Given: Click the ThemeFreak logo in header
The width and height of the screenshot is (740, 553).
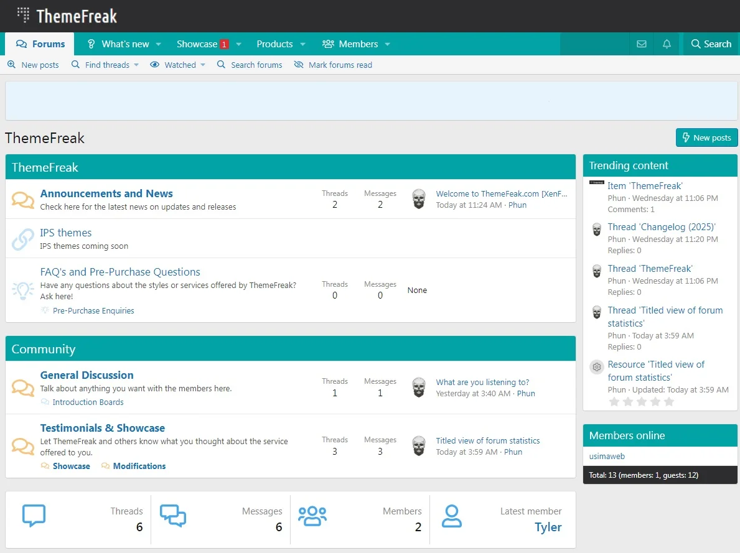Looking at the screenshot, I should click(67, 16).
